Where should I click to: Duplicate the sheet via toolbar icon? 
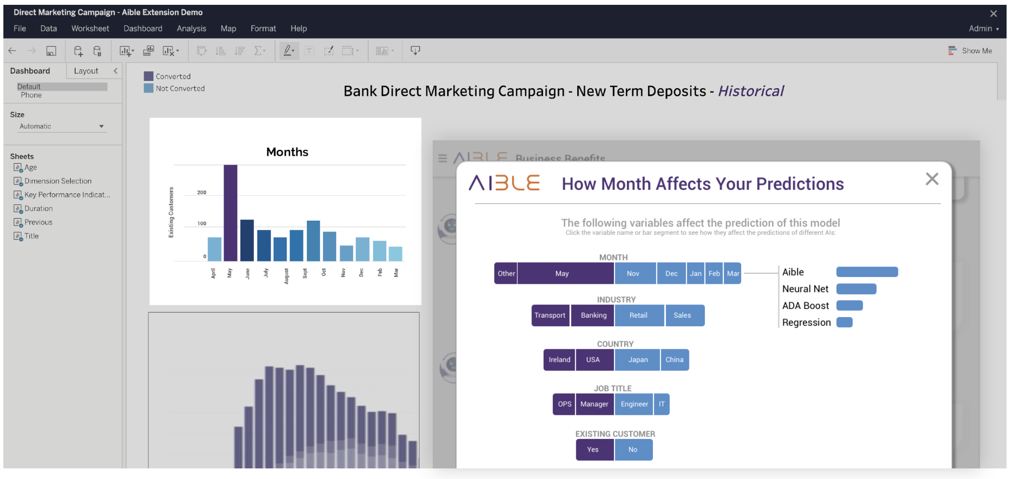pos(149,51)
